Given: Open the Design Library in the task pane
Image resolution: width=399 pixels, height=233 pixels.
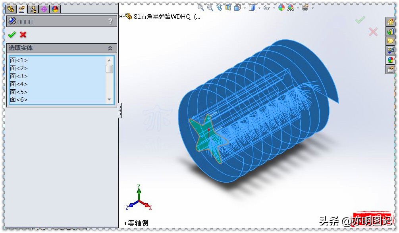Looking at the screenshot, I should (391, 31).
